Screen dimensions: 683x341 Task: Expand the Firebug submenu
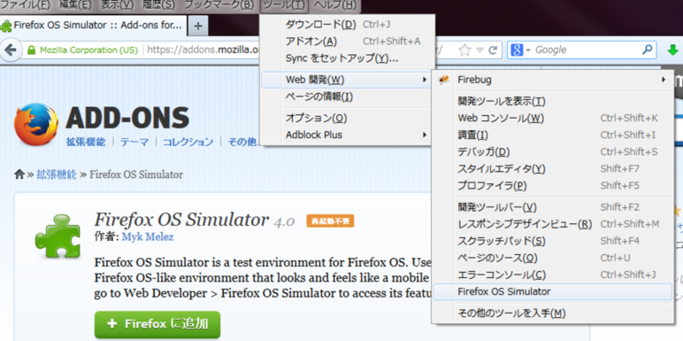[552, 80]
